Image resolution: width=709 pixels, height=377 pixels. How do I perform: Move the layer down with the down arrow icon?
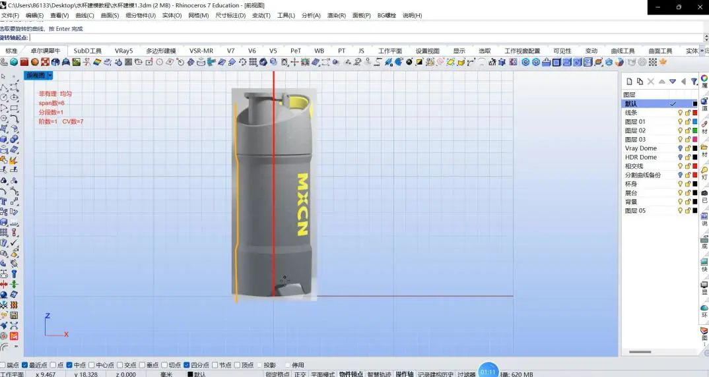(x=673, y=81)
